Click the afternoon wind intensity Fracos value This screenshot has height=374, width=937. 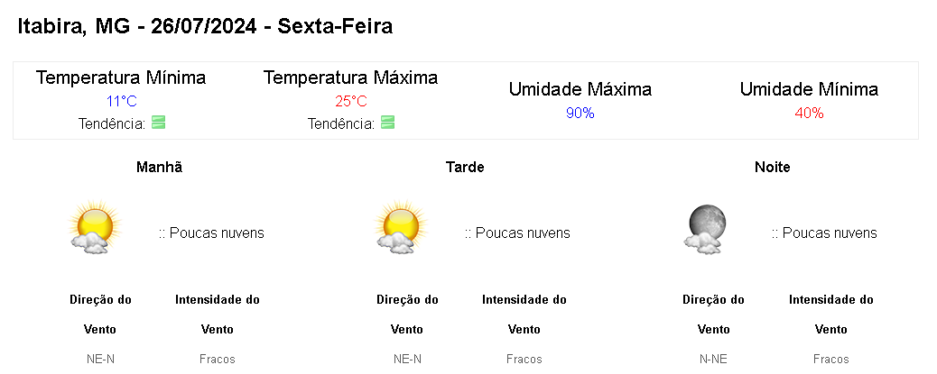click(x=524, y=359)
